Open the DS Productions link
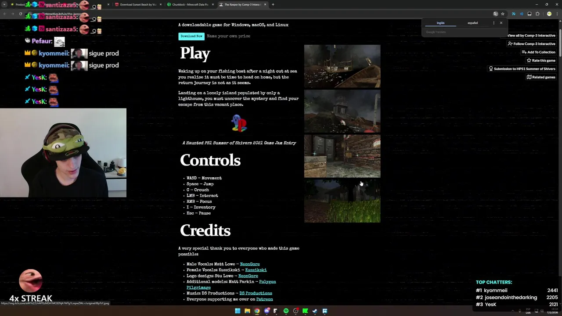This screenshot has height=316, width=562. point(256,293)
